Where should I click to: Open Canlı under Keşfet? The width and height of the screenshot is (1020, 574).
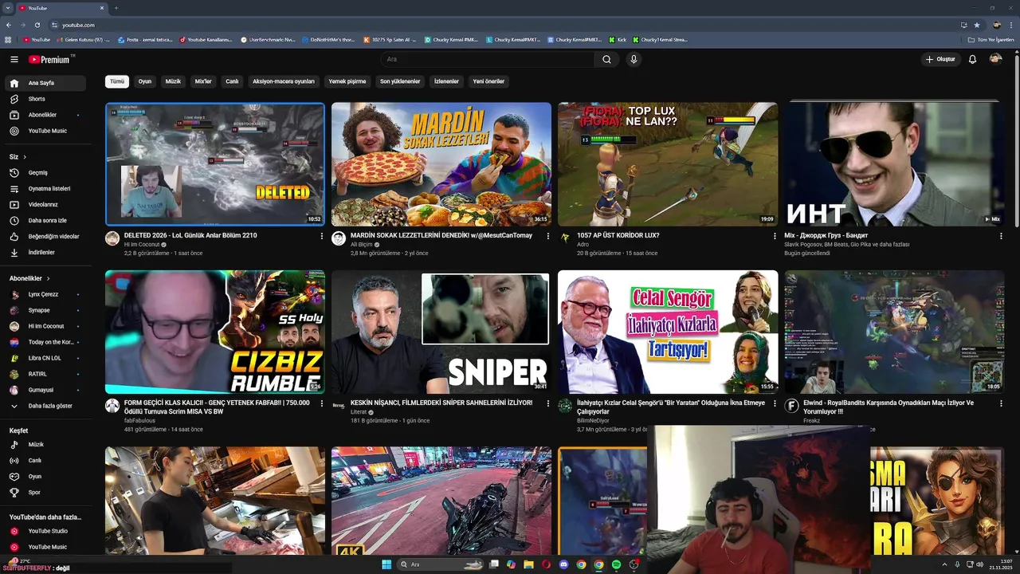point(45,461)
